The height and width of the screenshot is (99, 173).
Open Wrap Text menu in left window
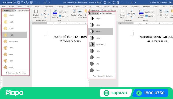[80, 14]
